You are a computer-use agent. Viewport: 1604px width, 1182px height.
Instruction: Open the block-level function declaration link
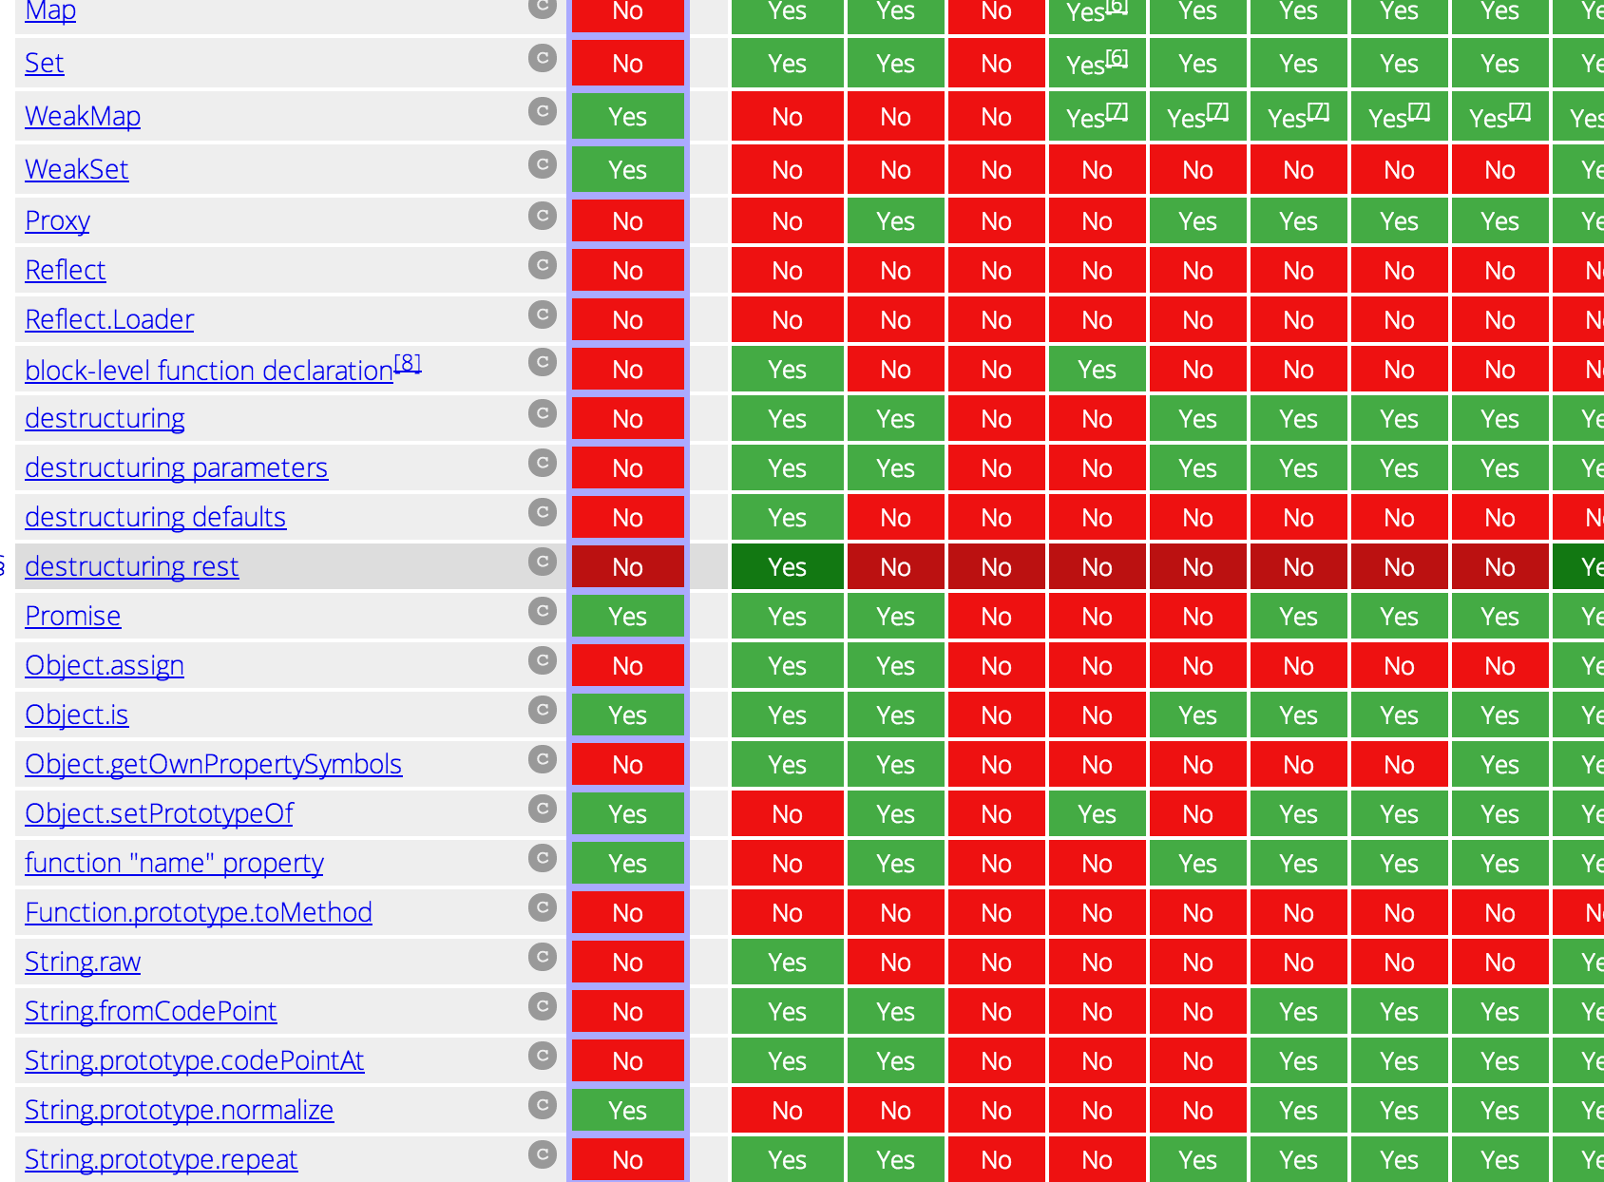coord(208,371)
